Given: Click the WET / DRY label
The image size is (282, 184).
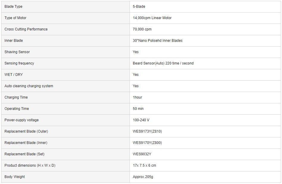Looking at the screenshot, I should [13, 75].
